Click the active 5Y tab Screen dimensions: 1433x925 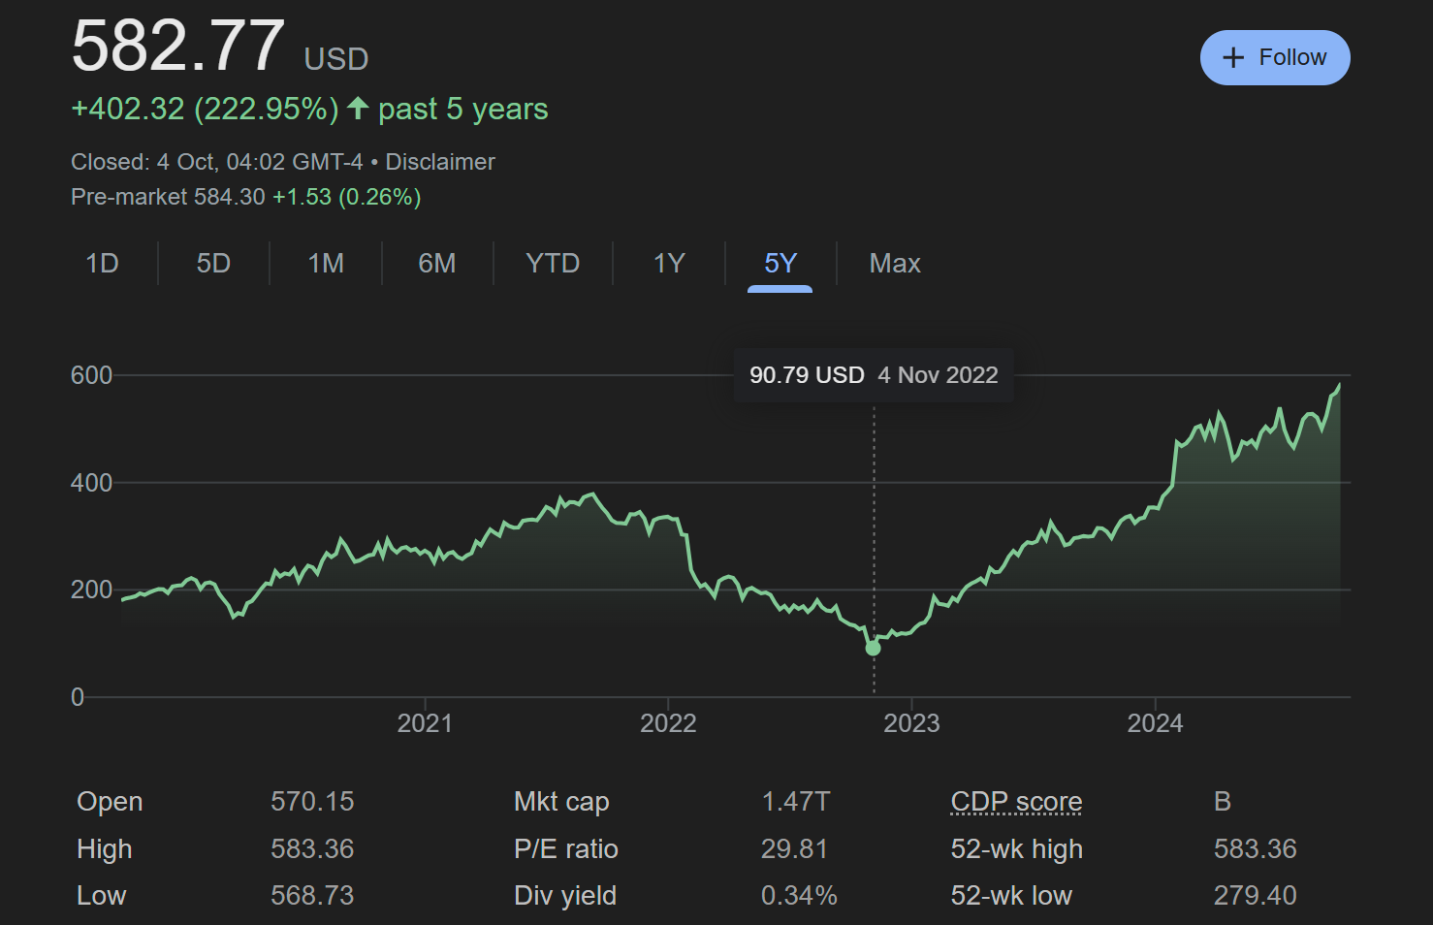point(780,264)
